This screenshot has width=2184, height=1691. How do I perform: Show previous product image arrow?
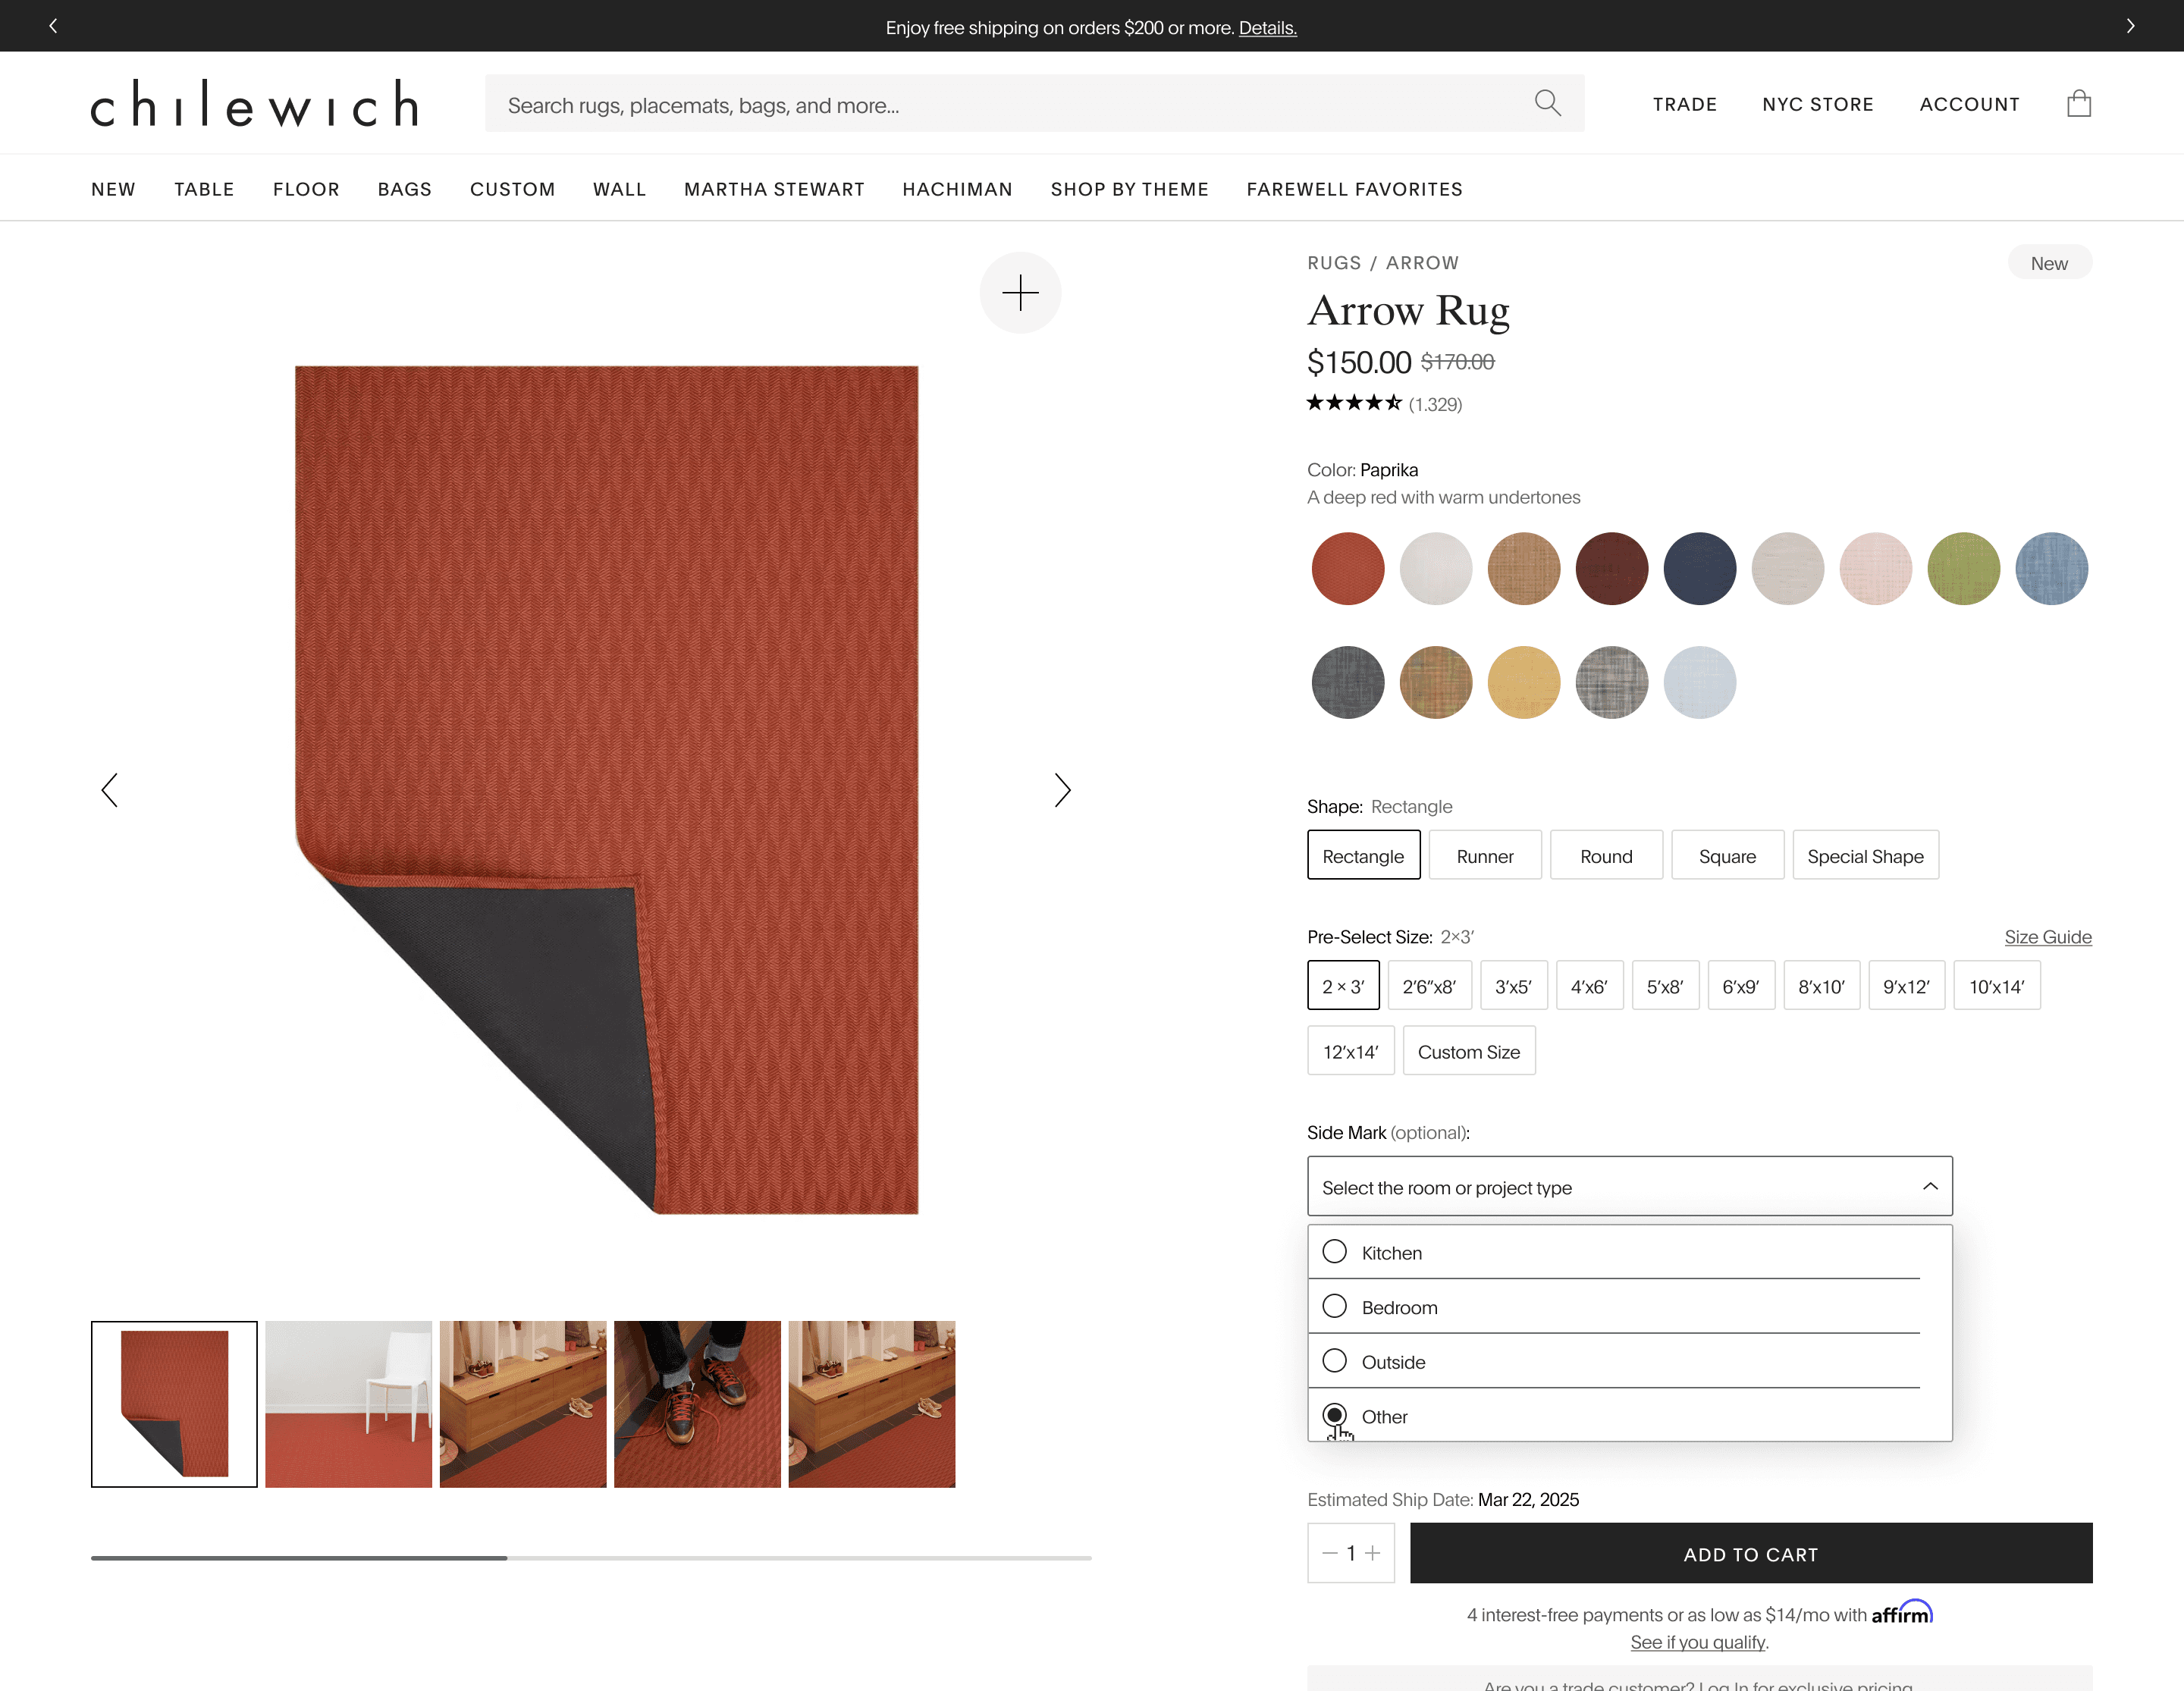(x=110, y=790)
